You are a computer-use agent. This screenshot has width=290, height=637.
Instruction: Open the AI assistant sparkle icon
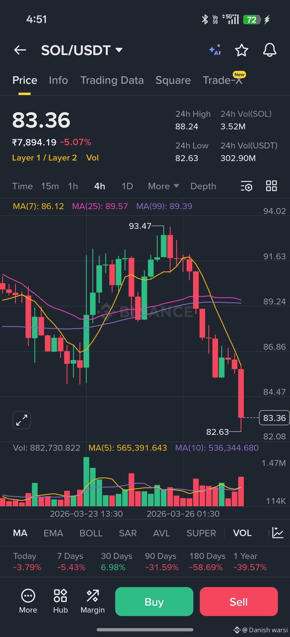[x=215, y=50]
